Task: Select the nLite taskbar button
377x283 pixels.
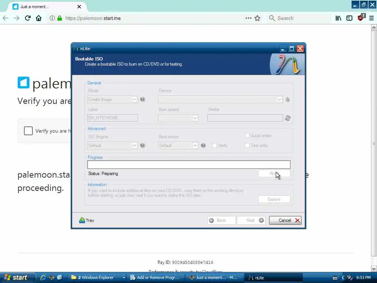Action: (273, 277)
